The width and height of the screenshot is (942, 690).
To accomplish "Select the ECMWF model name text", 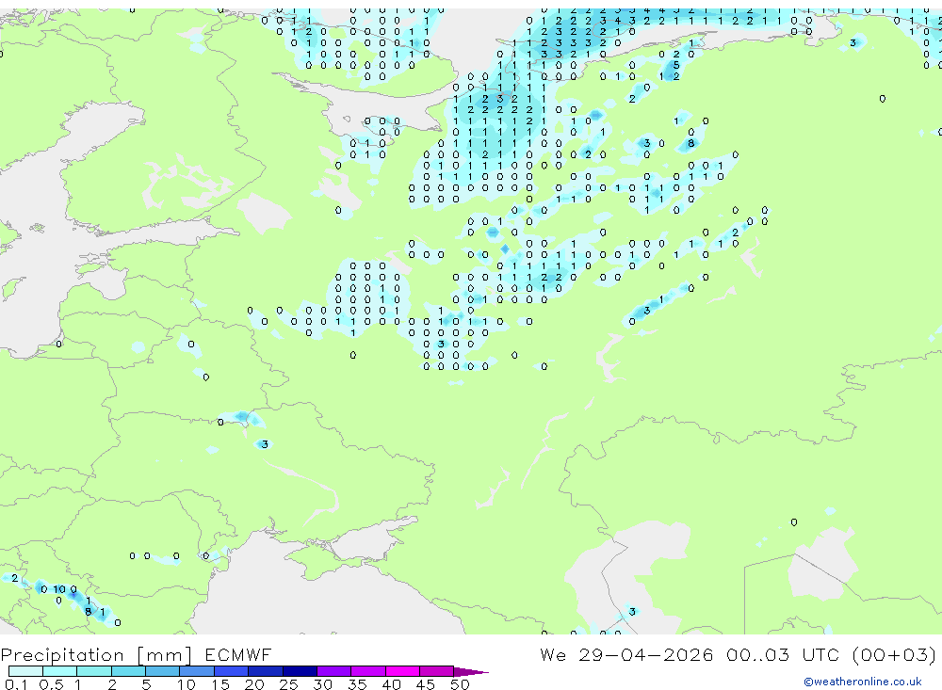I will pos(238,654).
